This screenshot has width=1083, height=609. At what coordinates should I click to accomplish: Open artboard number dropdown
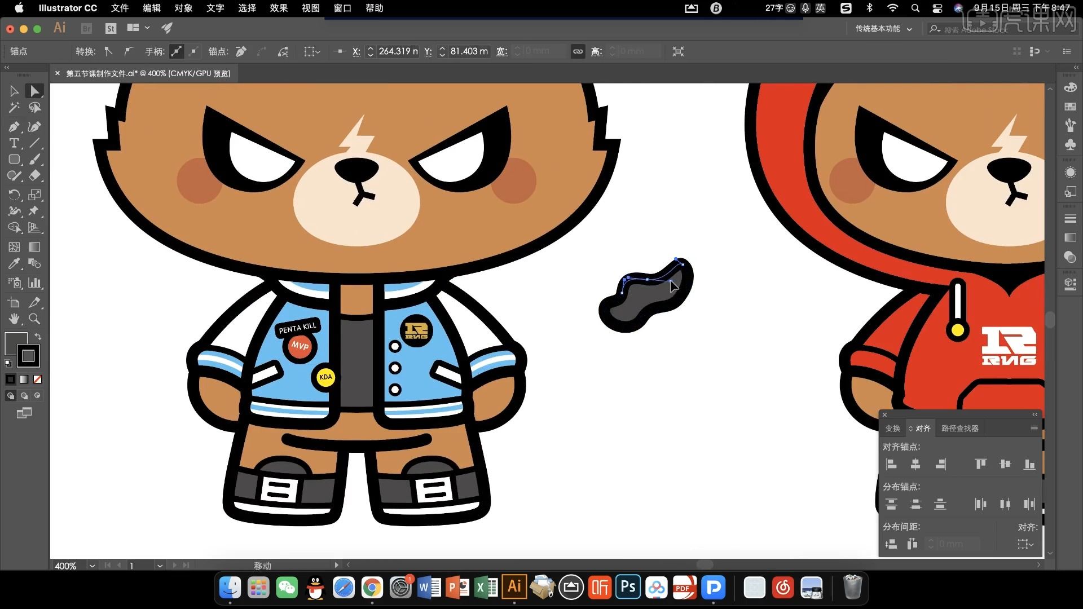pos(160,566)
